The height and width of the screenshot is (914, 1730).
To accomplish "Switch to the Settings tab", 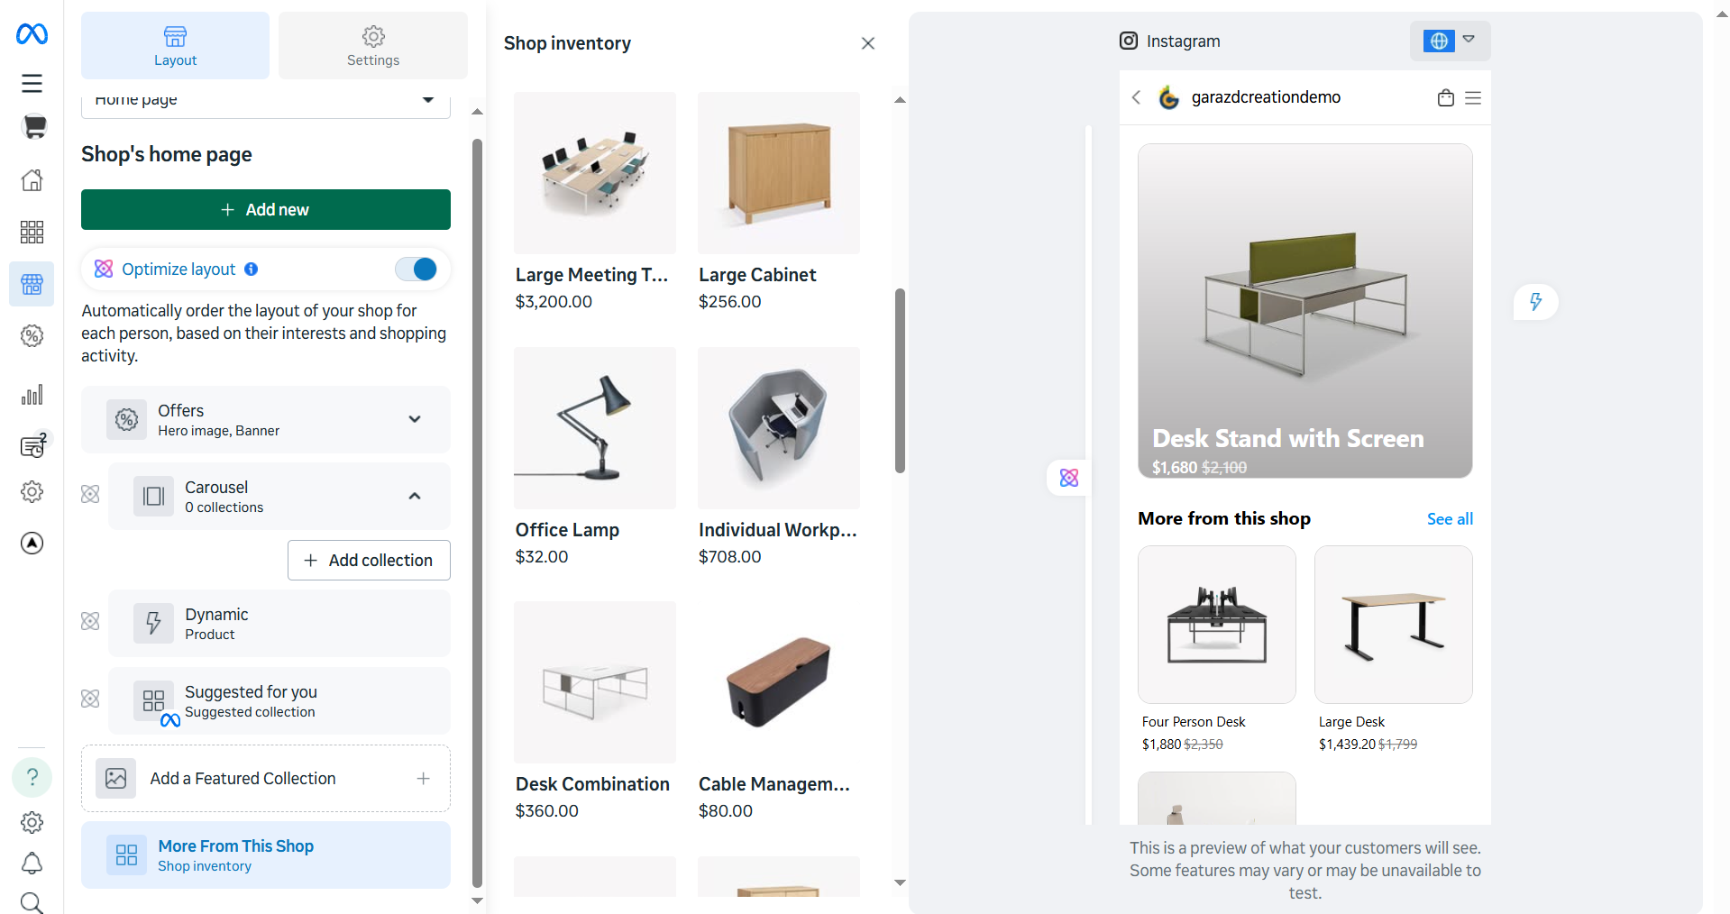I will (x=373, y=46).
